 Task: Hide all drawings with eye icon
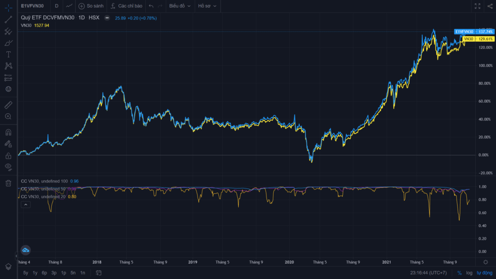(x=8, y=167)
